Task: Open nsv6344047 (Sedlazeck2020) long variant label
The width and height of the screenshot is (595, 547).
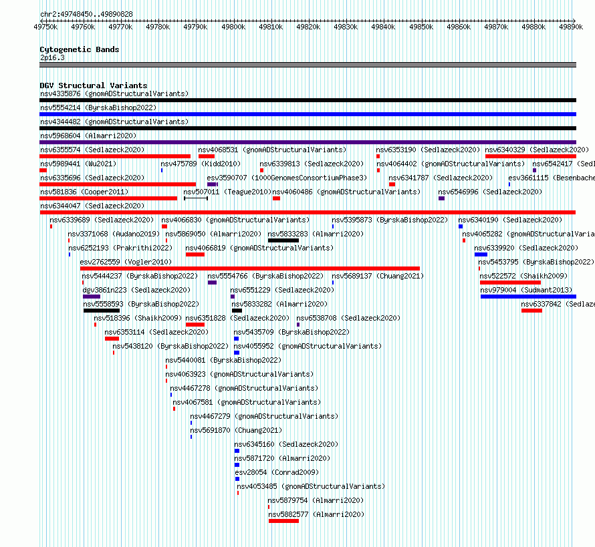Action: tap(92, 206)
